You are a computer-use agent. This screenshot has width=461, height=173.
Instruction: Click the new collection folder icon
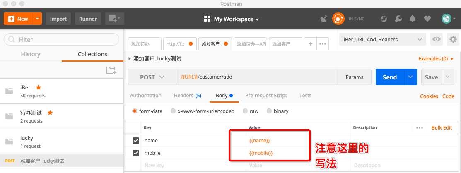coord(111,70)
